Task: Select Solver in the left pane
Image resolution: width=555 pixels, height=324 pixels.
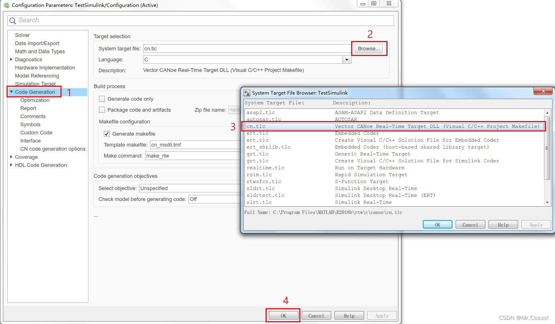Action: [x=22, y=35]
